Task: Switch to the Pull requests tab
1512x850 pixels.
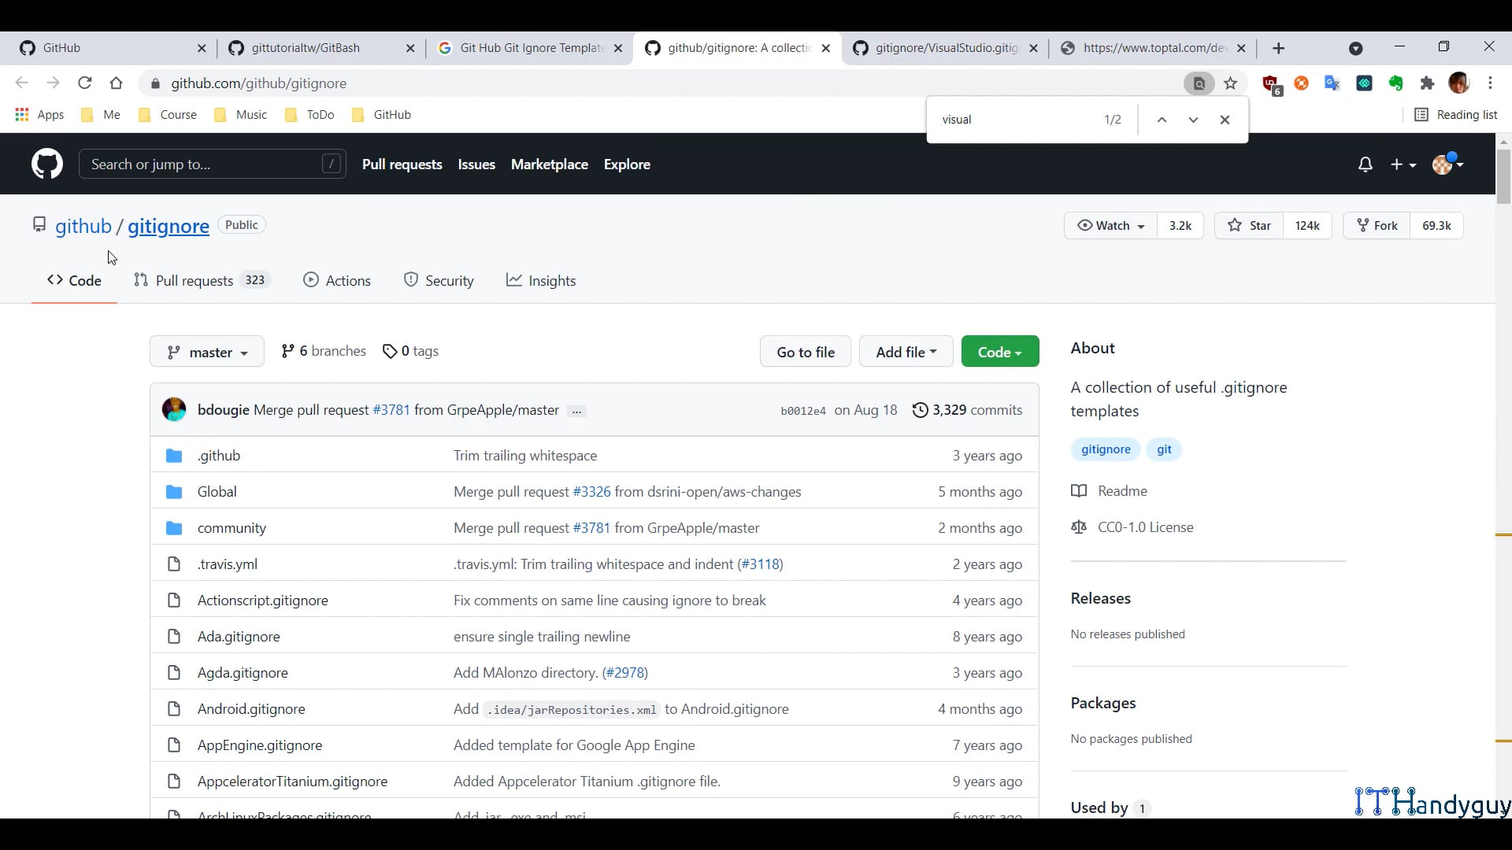Action: tap(194, 281)
